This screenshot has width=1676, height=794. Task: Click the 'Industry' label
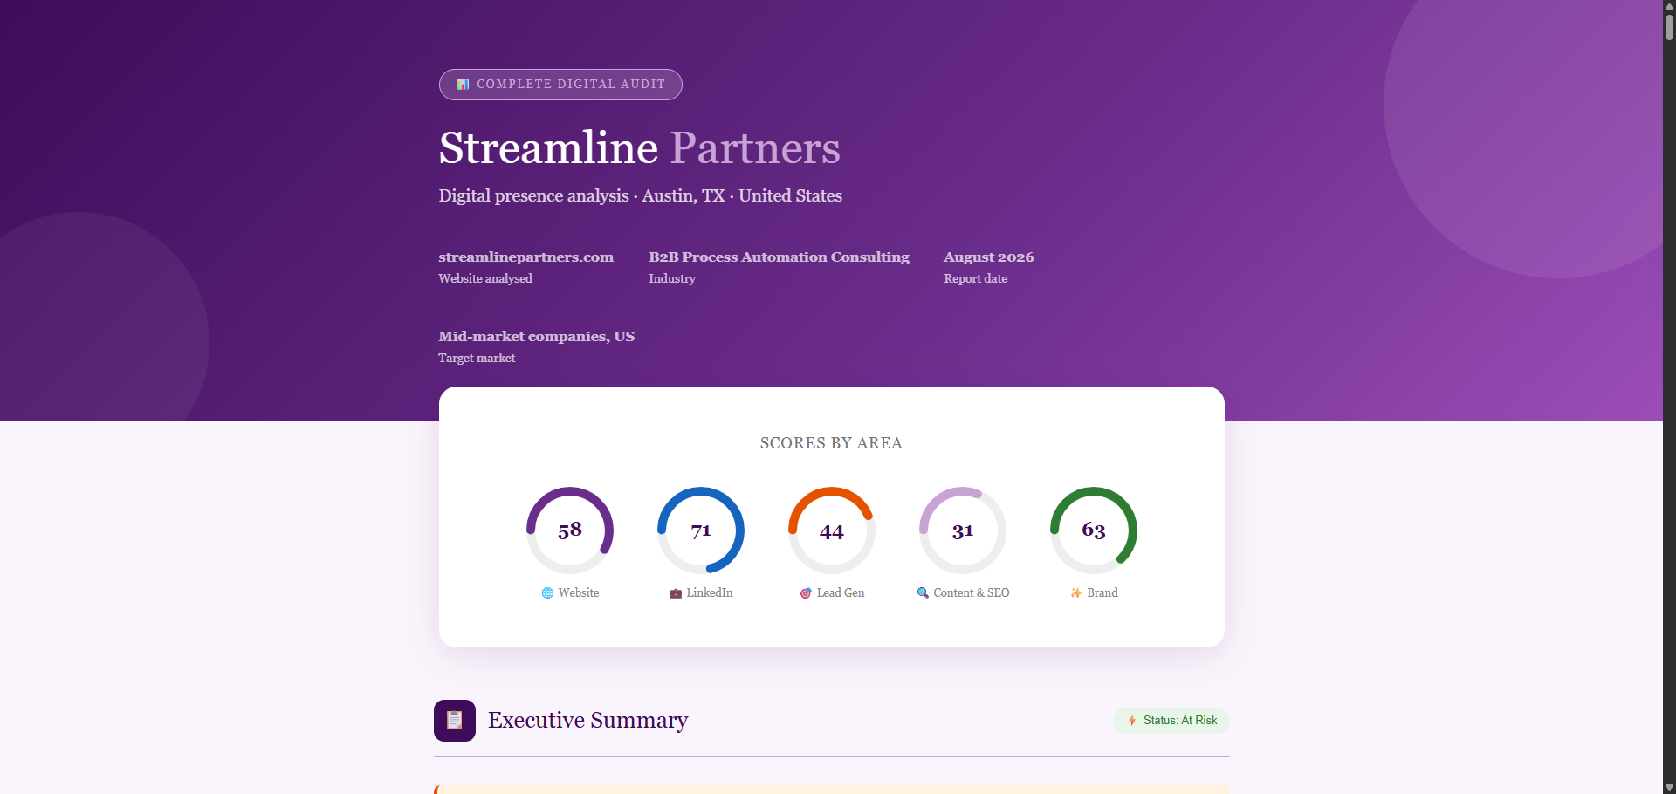pos(672,278)
